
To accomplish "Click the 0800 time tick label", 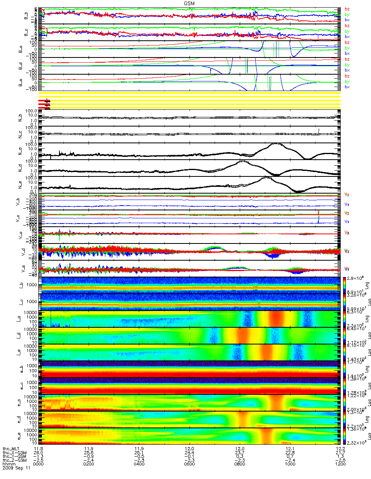I will [240, 464].
